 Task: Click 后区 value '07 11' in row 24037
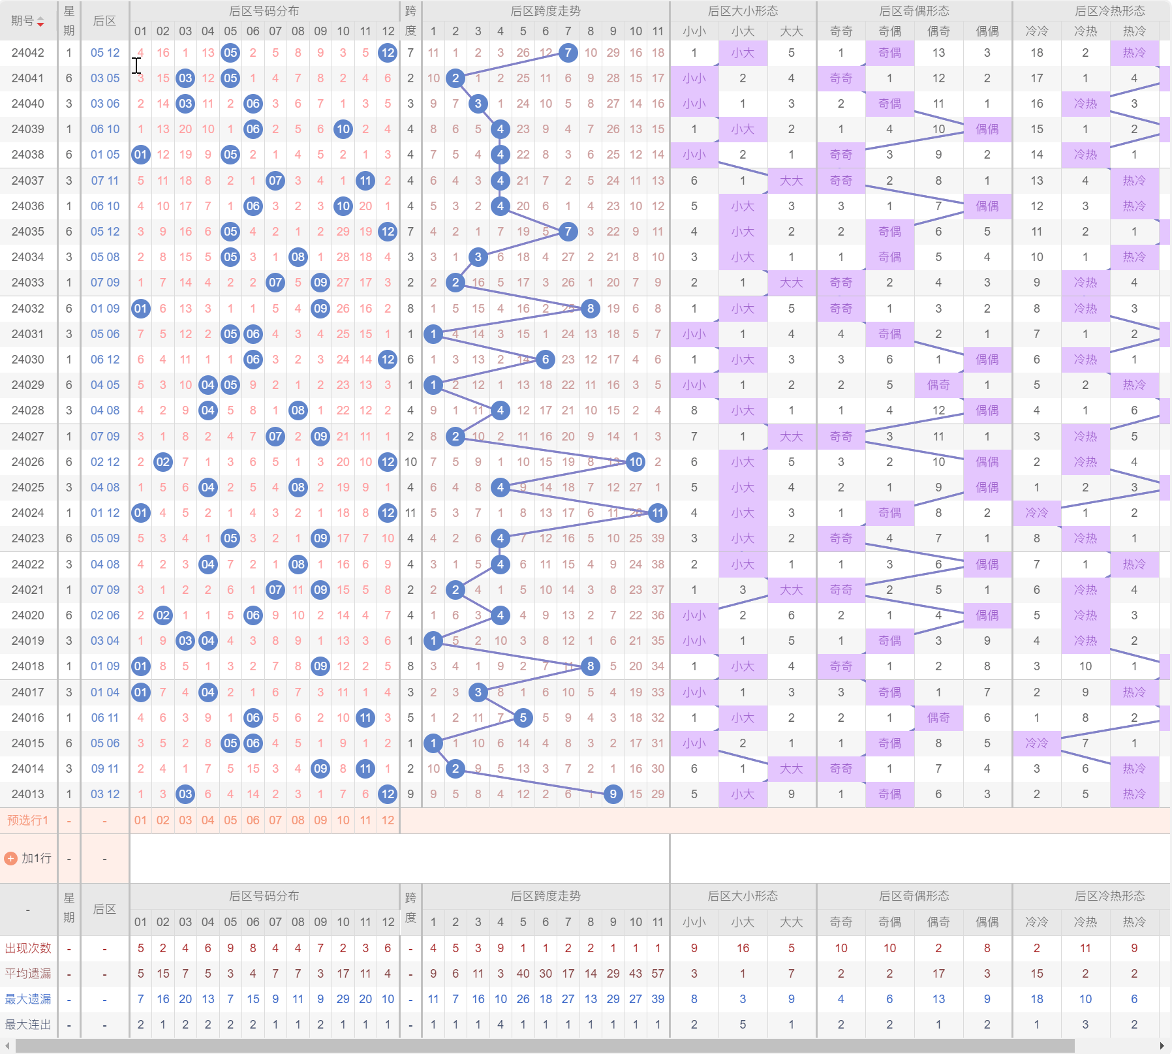(x=105, y=181)
